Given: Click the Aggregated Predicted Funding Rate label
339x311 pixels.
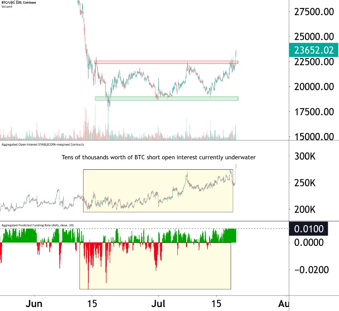Looking at the screenshot, I should coord(38,225).
